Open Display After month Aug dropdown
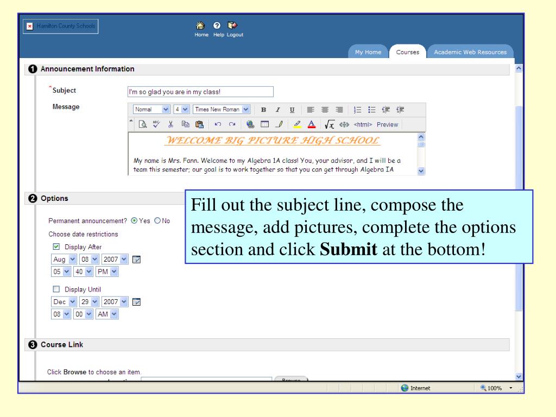The width and height of the screenshot is (556, 417). click(64, 259)
